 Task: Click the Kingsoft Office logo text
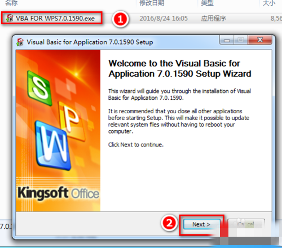59,193
